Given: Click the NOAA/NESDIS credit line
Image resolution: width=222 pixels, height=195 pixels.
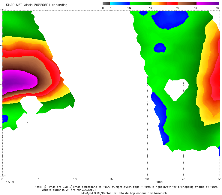Looking at the screenshot, I should pos(124,193).
